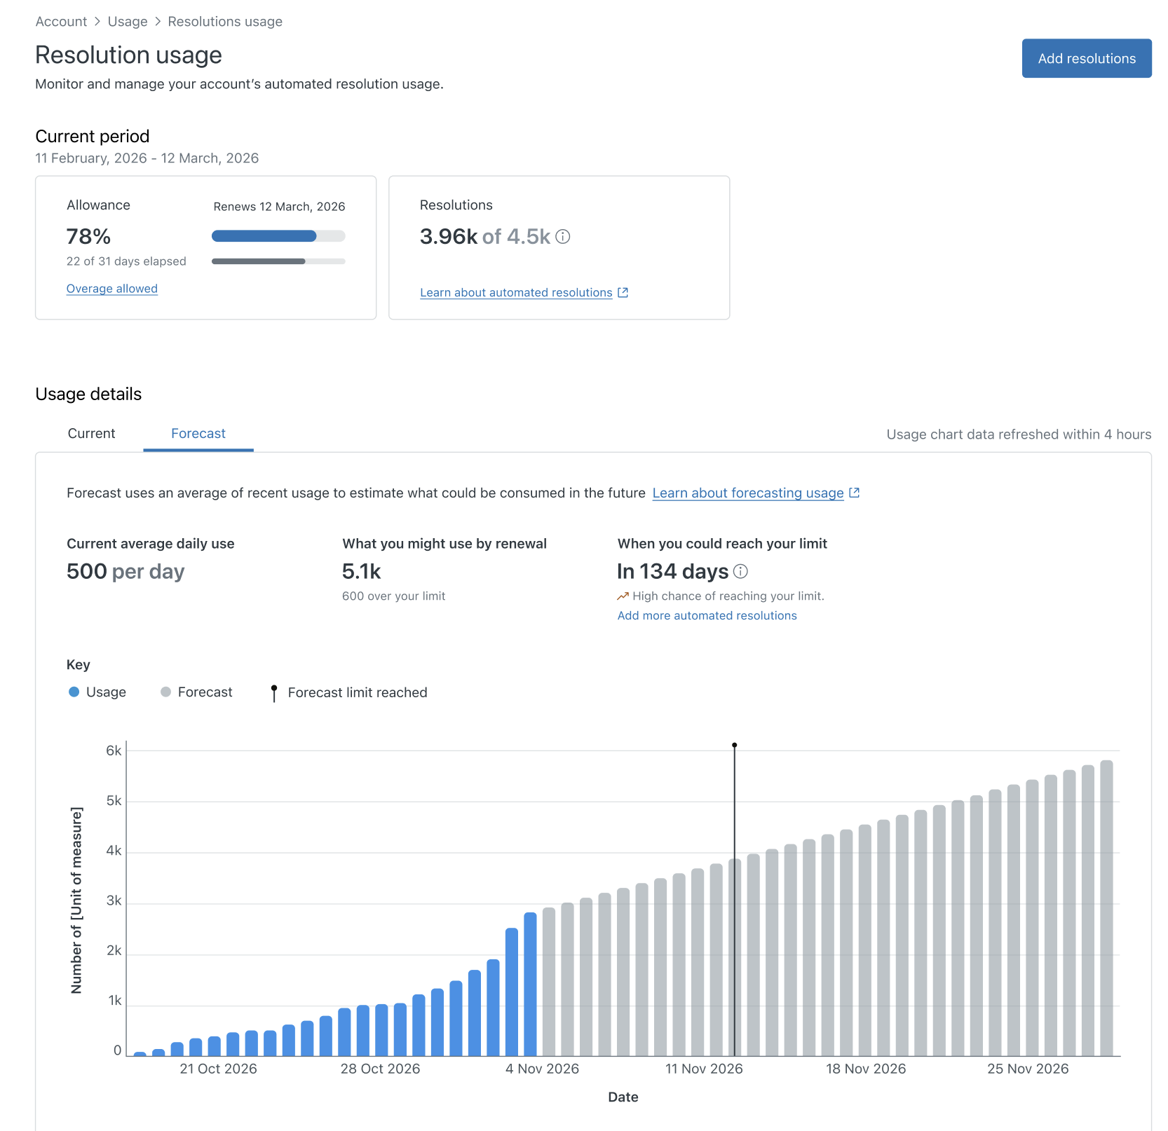The image size is (1168, 1131).
Task: Click the blue Usage legend dot
Action: point(74,692)
